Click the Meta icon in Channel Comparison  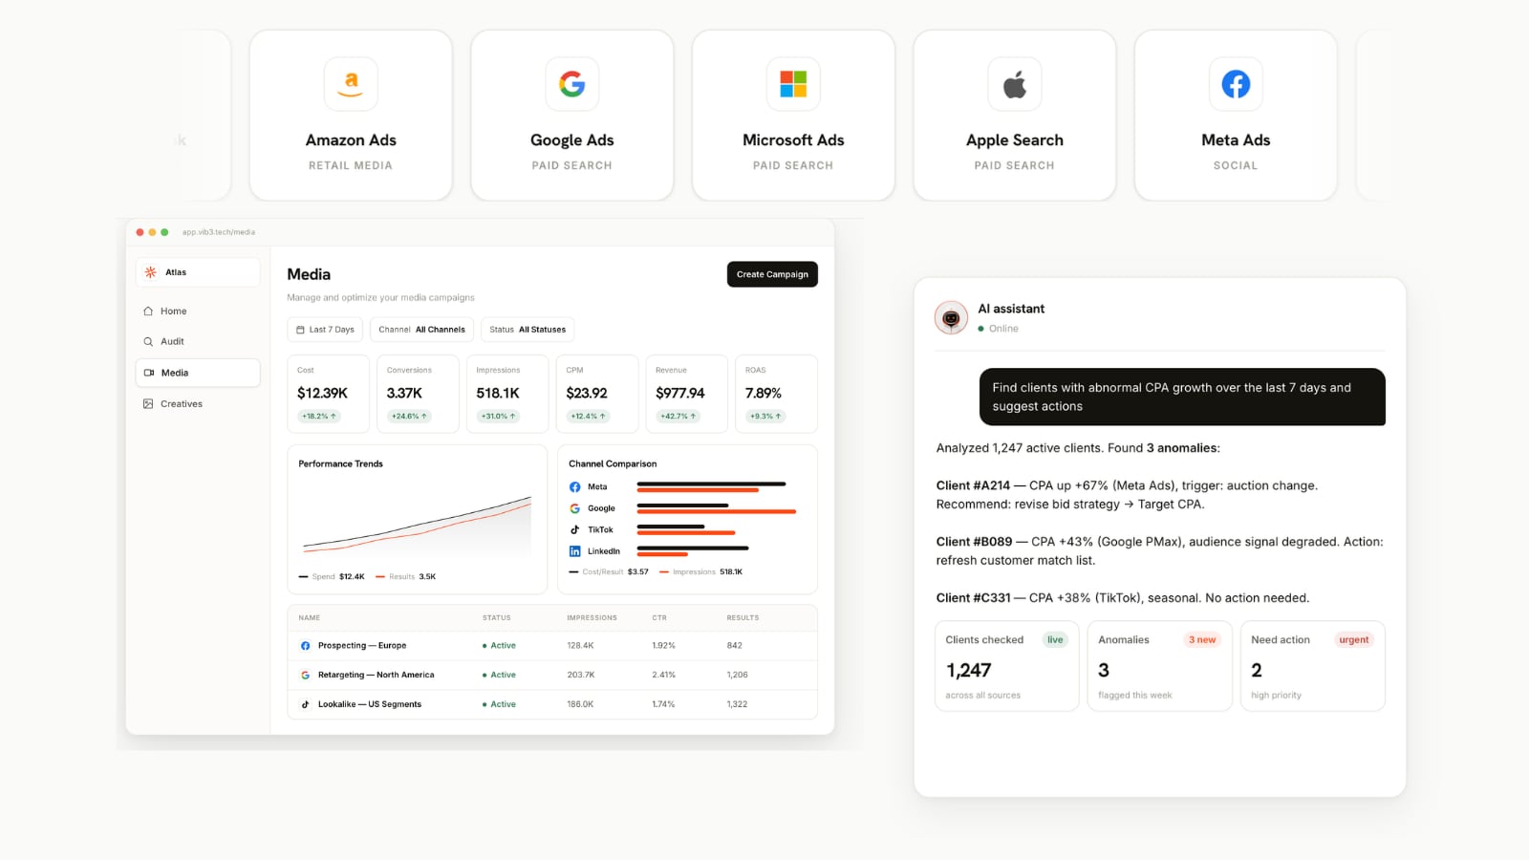coord(574,487)
